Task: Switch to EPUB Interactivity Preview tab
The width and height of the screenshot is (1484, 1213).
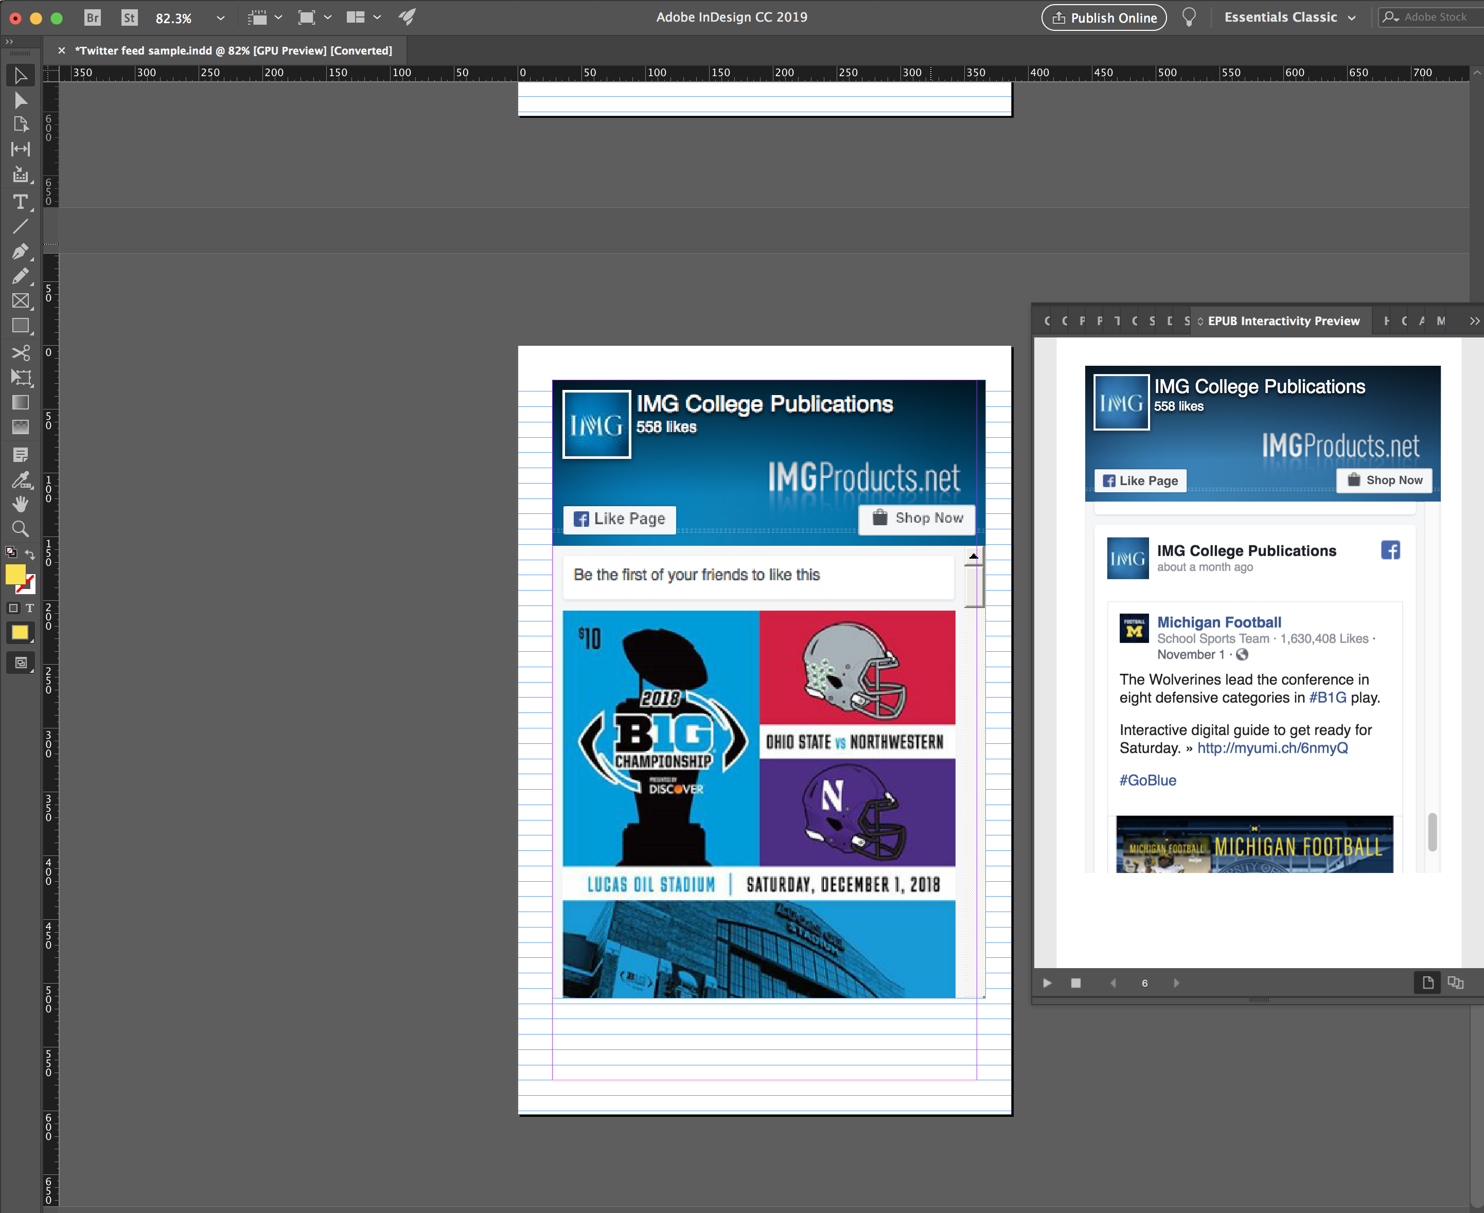Action: coord(1283,320)
